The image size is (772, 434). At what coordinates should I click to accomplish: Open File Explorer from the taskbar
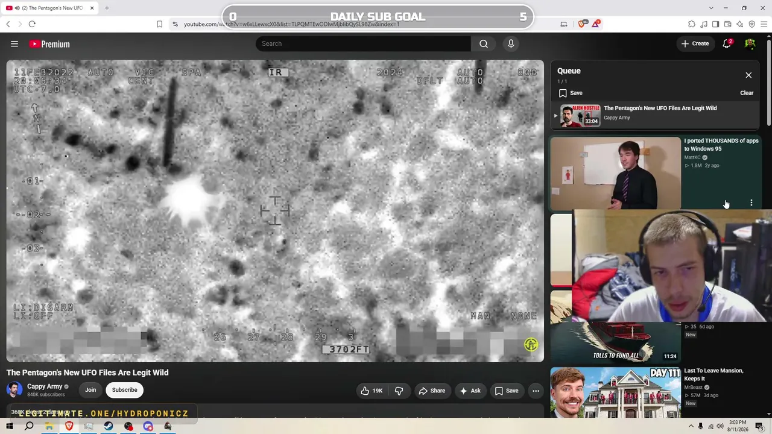click(x=49, y=426)
